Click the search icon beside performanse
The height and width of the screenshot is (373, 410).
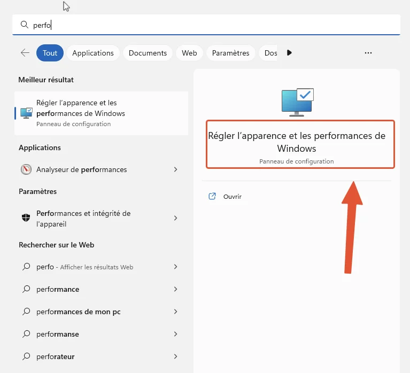click(x=26, y=334)
